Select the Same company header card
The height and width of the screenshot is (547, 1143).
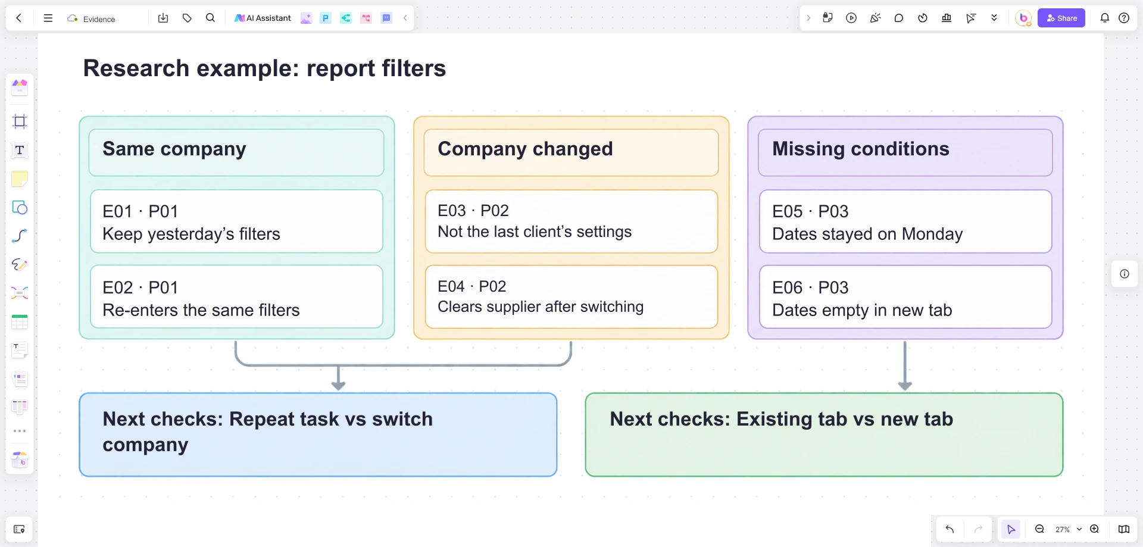[x=236, y=152]
